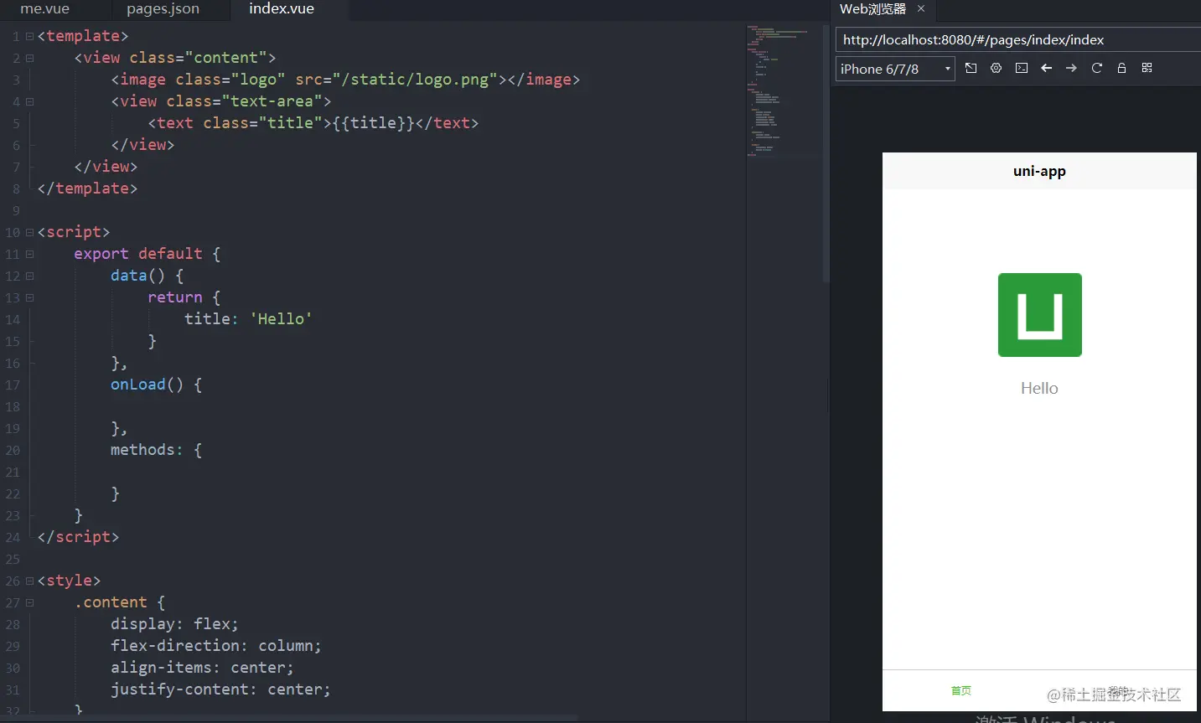Fold the data() function on line 12
The height and width of the screenshot is (723, 1201).
coord(29,276)
